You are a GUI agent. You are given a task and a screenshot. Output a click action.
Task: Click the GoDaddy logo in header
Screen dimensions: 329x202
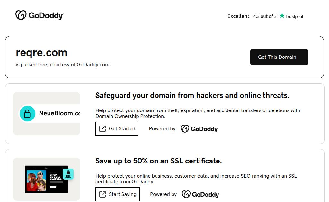39,15
